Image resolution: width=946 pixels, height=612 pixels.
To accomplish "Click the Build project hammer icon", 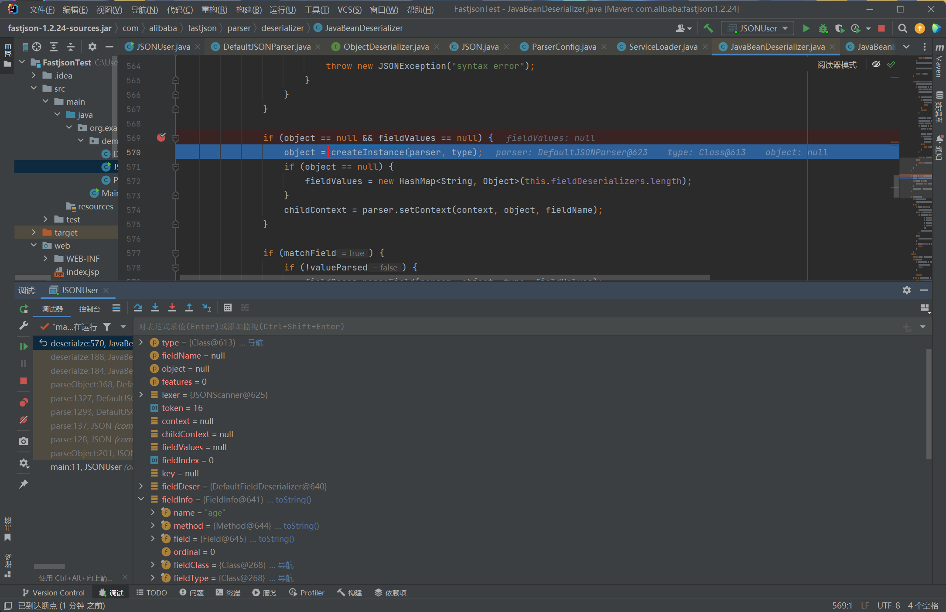I will [708, 28].
